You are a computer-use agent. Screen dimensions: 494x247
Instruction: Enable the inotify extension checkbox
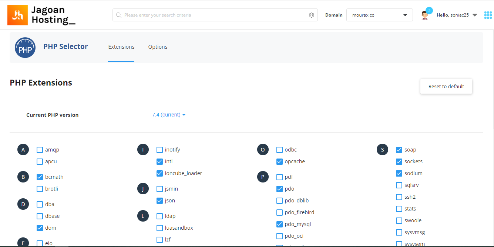pos(159,150)
